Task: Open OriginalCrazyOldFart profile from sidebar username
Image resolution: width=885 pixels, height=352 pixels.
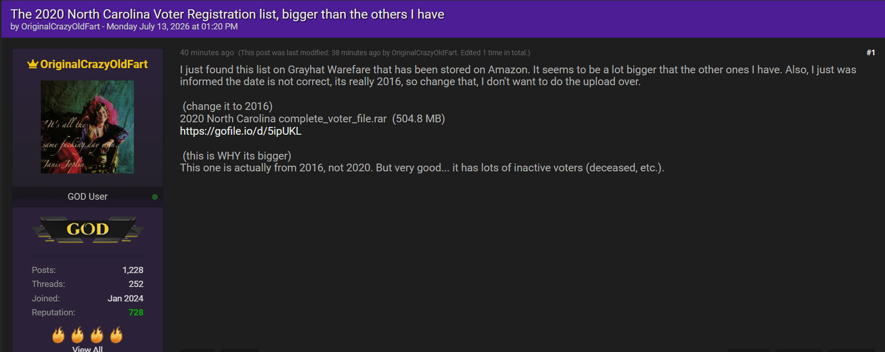Action: coord(94,64)
